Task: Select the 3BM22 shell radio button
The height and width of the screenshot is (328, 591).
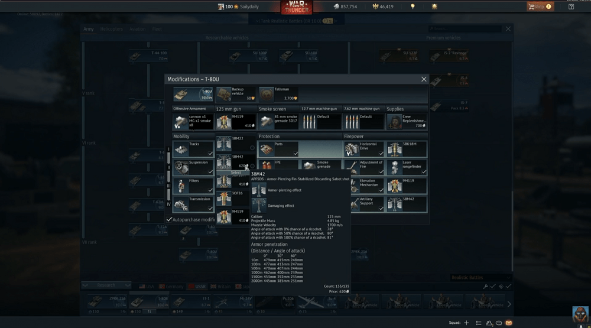Action: [x=252, y=148]
